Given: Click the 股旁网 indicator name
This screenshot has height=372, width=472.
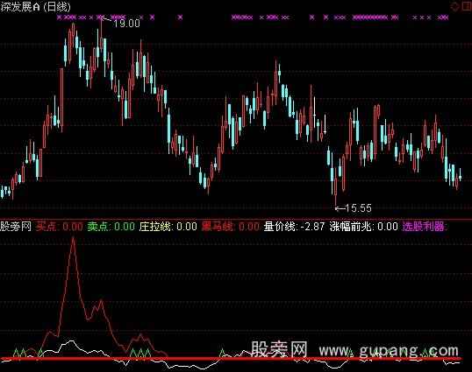Looking at the screenshot, I should [x=16, y=227].
